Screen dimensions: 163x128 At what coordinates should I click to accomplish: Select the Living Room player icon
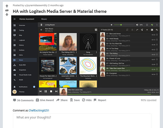41,25
